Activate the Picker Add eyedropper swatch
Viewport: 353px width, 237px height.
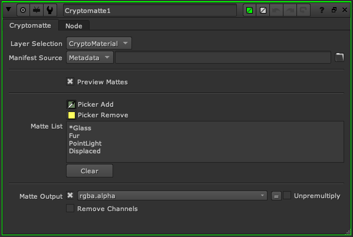tap(71, 104)
